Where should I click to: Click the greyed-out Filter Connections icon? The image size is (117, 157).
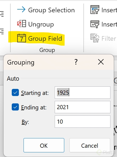[x=95, y=38]
